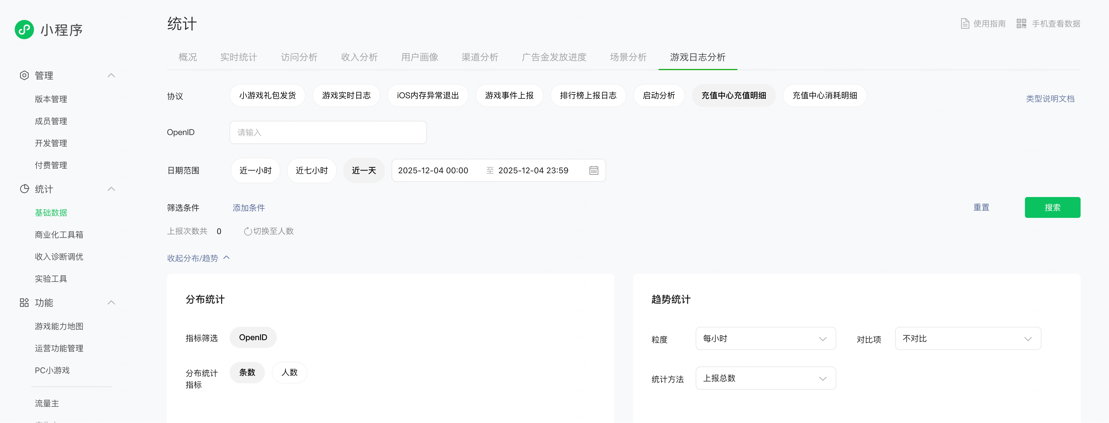Viewport: 1109px width, 423px height.
Task: Open the 对比项 不对比 dropdown
Action: pos(967,339)
